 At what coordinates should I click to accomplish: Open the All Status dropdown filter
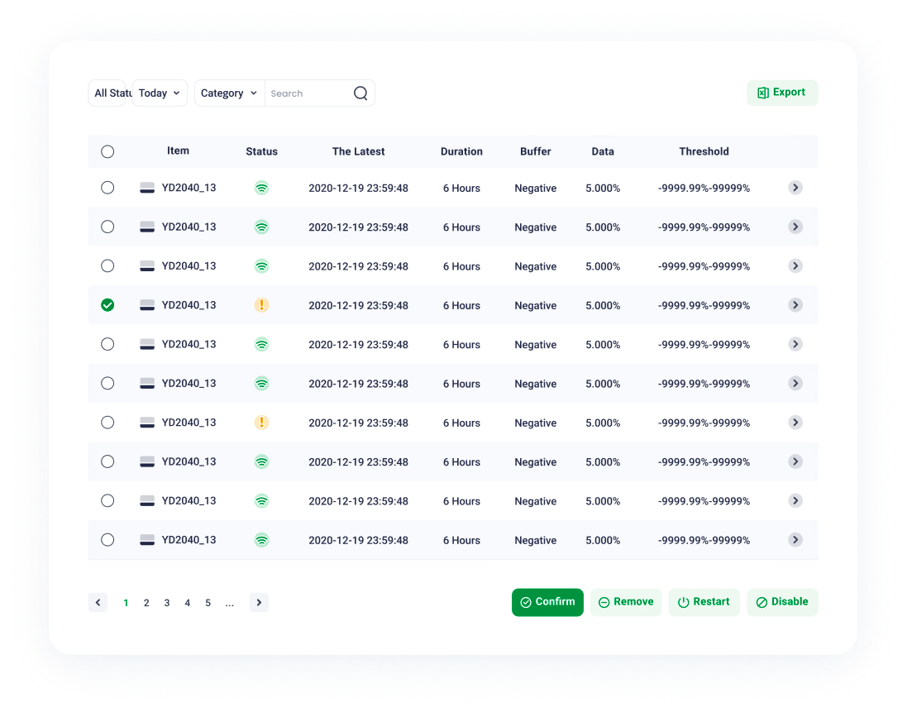pyautogui.click(x=108, y=93)
